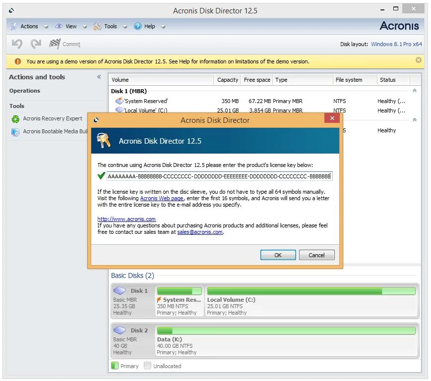Viewport: 431px width, 381px height.
Task: Click the Disk 1 (MBR) group label
Action: 128,91
